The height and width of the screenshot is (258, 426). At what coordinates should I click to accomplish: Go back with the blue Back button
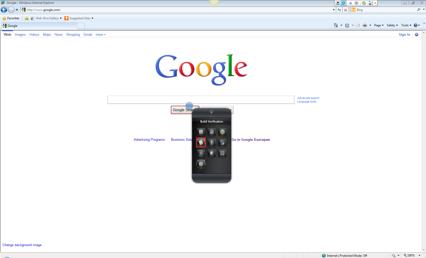click(4, 10)
